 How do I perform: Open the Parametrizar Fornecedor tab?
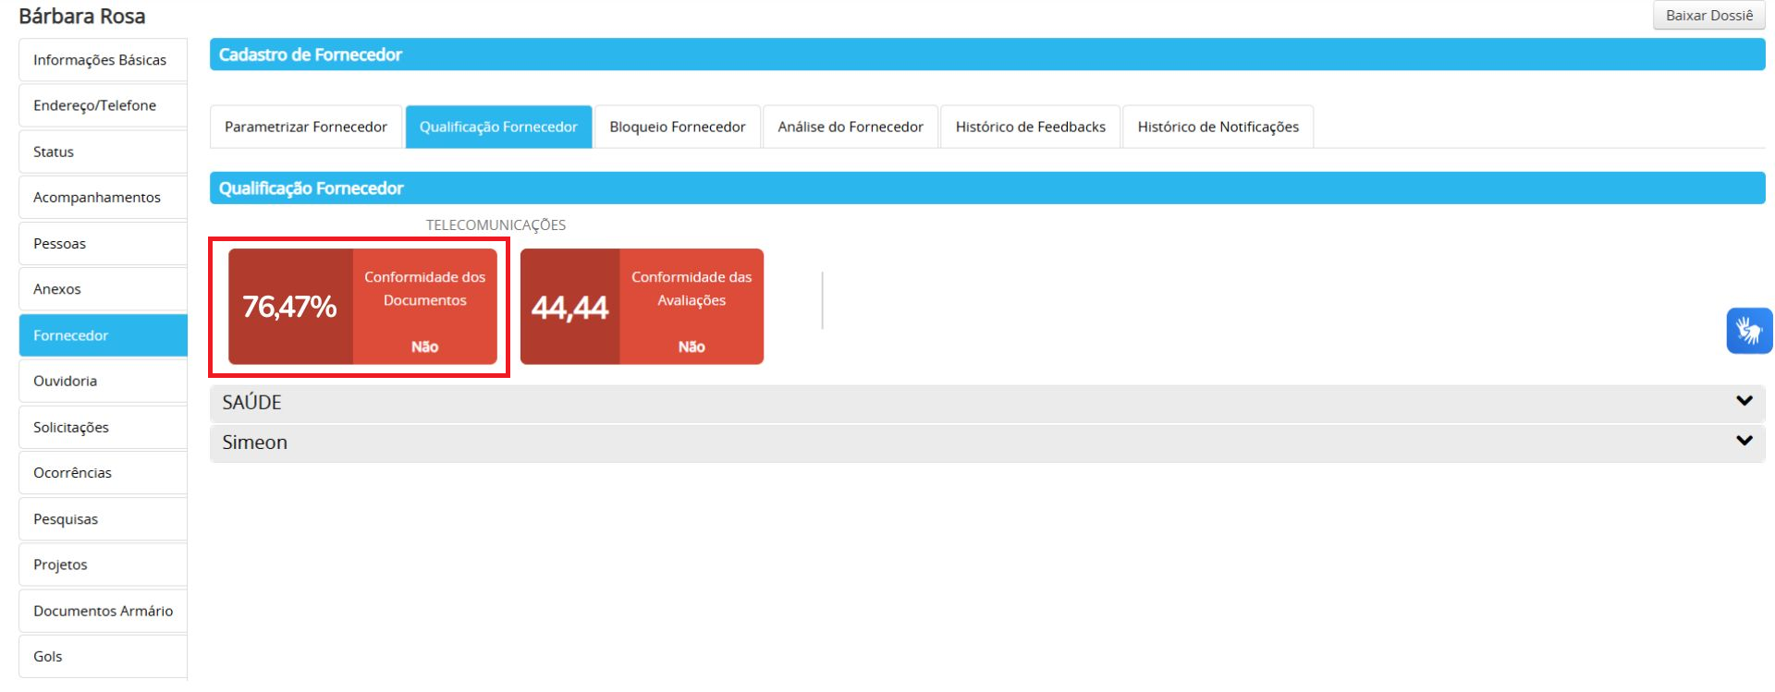(306, 127)
